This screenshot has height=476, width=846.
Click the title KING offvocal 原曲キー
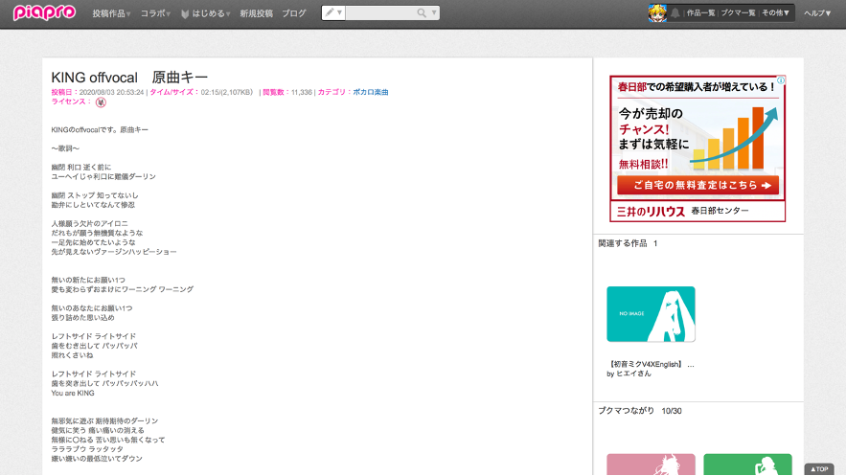coord(129,78)
